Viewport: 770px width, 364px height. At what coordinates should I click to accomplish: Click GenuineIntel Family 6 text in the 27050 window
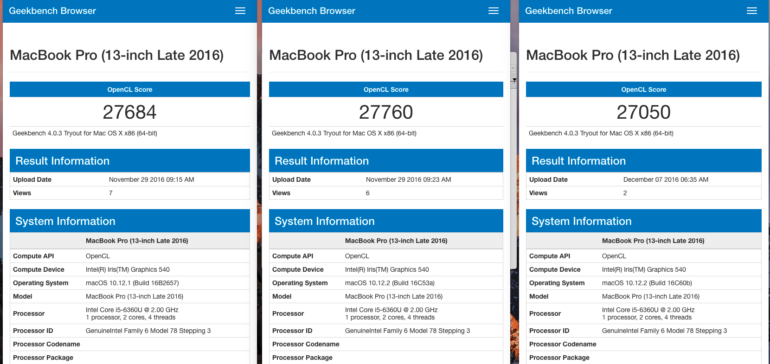click(x=665, y=331)
